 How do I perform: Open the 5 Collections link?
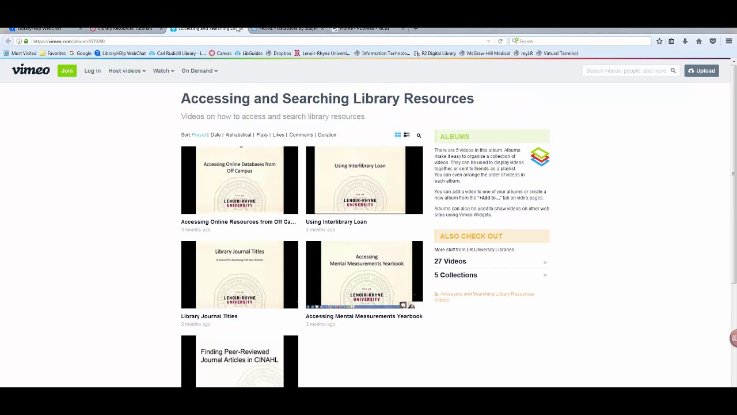pos(455,276)
